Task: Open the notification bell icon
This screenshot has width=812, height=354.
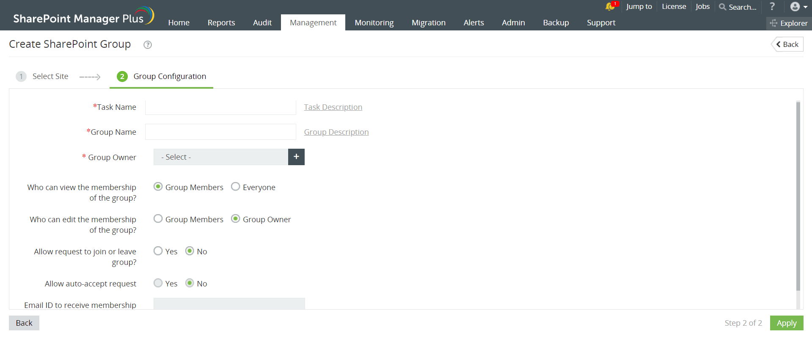Action: (x=610, y=6)
